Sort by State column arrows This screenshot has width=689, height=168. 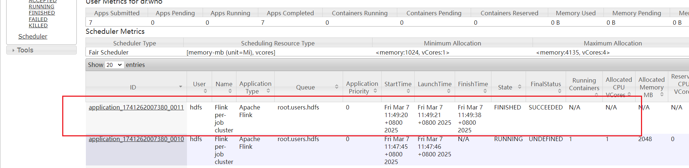pos(519,87)
